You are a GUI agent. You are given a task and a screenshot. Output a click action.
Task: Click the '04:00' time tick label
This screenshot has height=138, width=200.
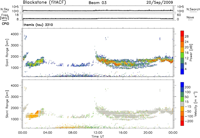point(48,133)
